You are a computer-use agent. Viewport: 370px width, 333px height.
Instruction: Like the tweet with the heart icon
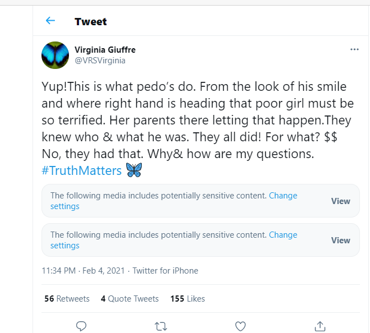click(x=240, y=326)
